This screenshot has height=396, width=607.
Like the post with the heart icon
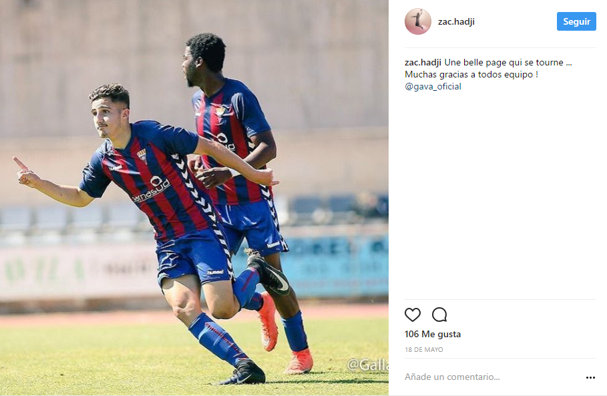click(x=412, y=315)
